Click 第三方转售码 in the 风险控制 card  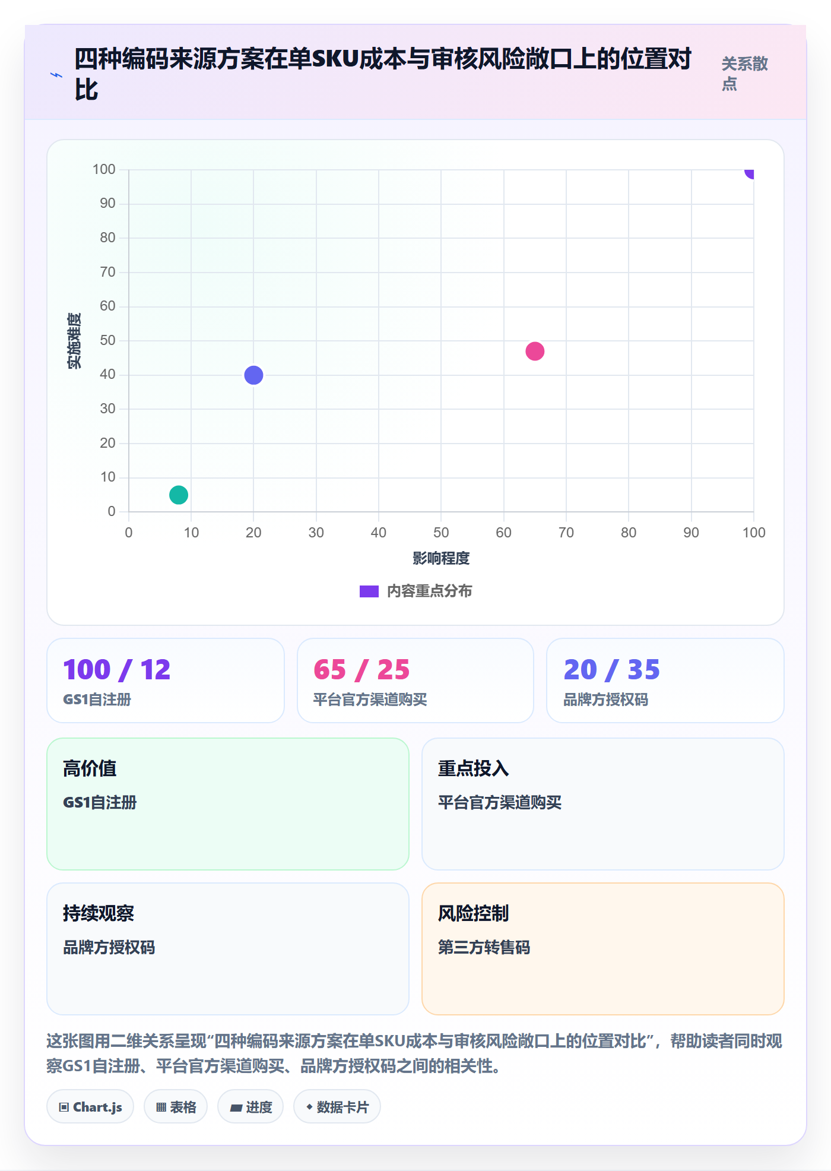pos(484,947)
